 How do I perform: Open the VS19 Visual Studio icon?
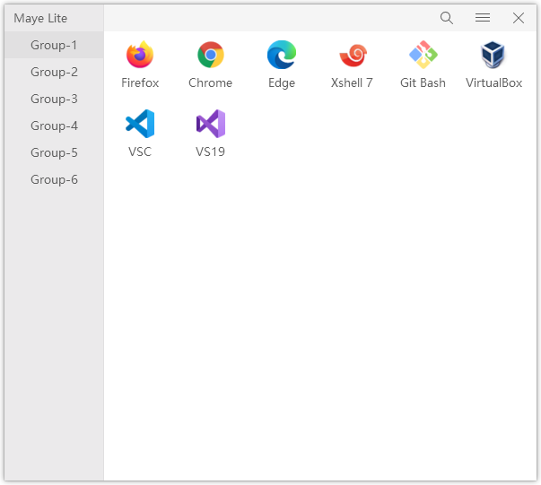(210, 125)
